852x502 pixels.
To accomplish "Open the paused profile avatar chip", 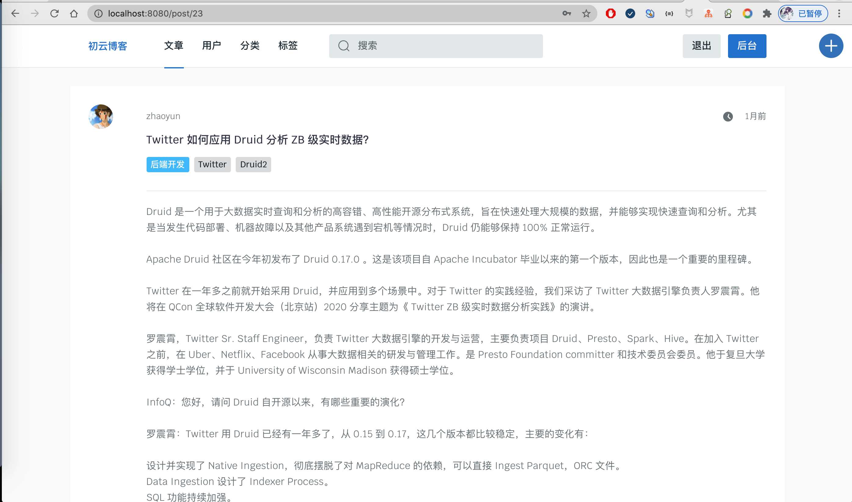I will coord(803,13).
